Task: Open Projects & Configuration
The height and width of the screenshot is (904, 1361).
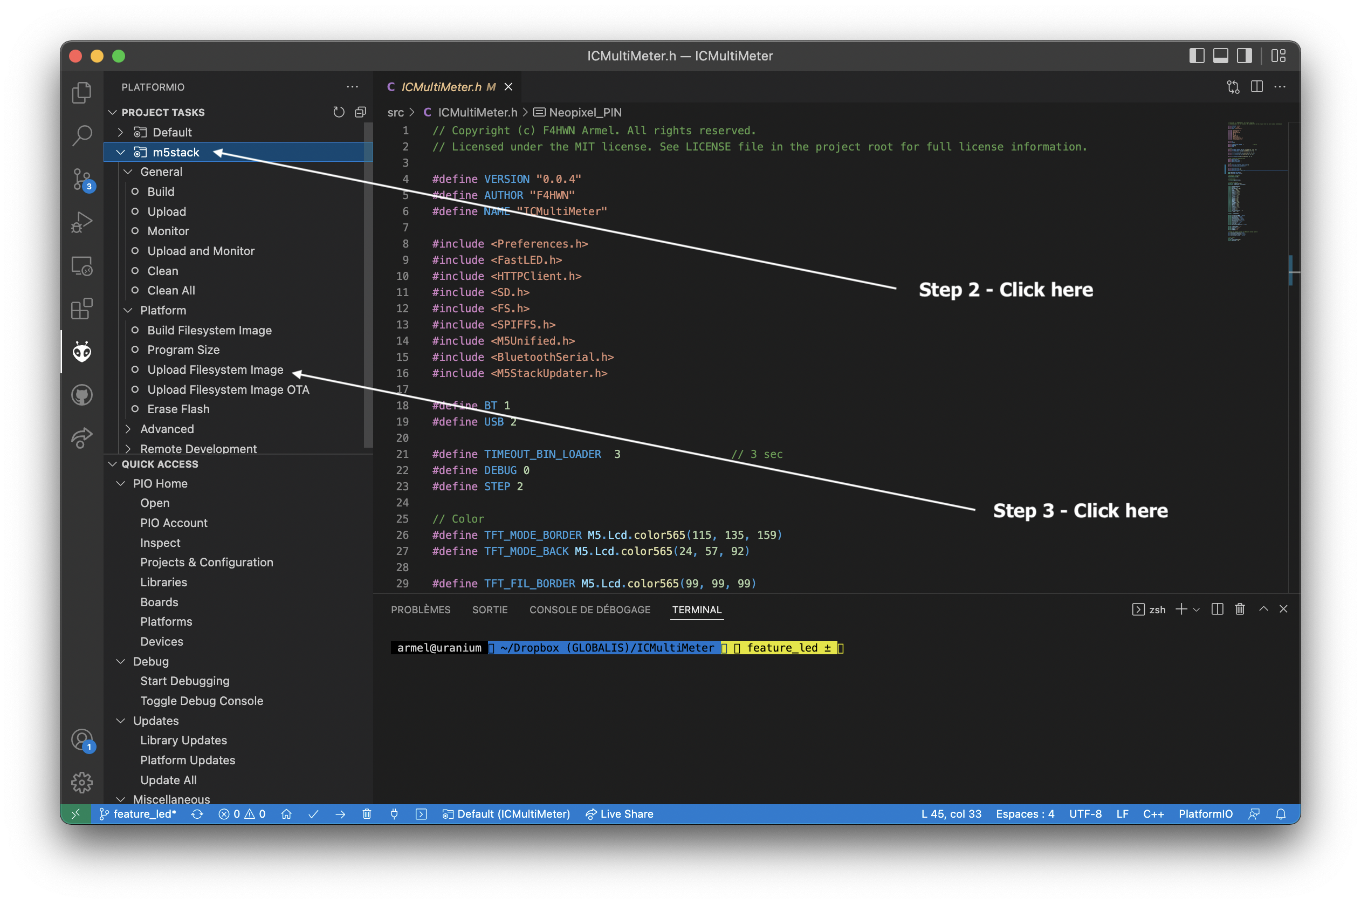Action: click(x=207, y=562)
